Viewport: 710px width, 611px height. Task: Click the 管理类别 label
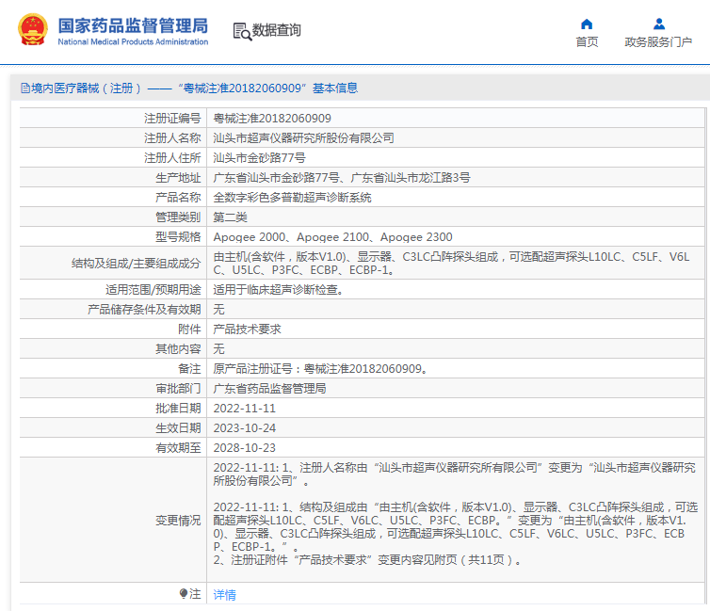pyautogui.click(x=178, y=217)
